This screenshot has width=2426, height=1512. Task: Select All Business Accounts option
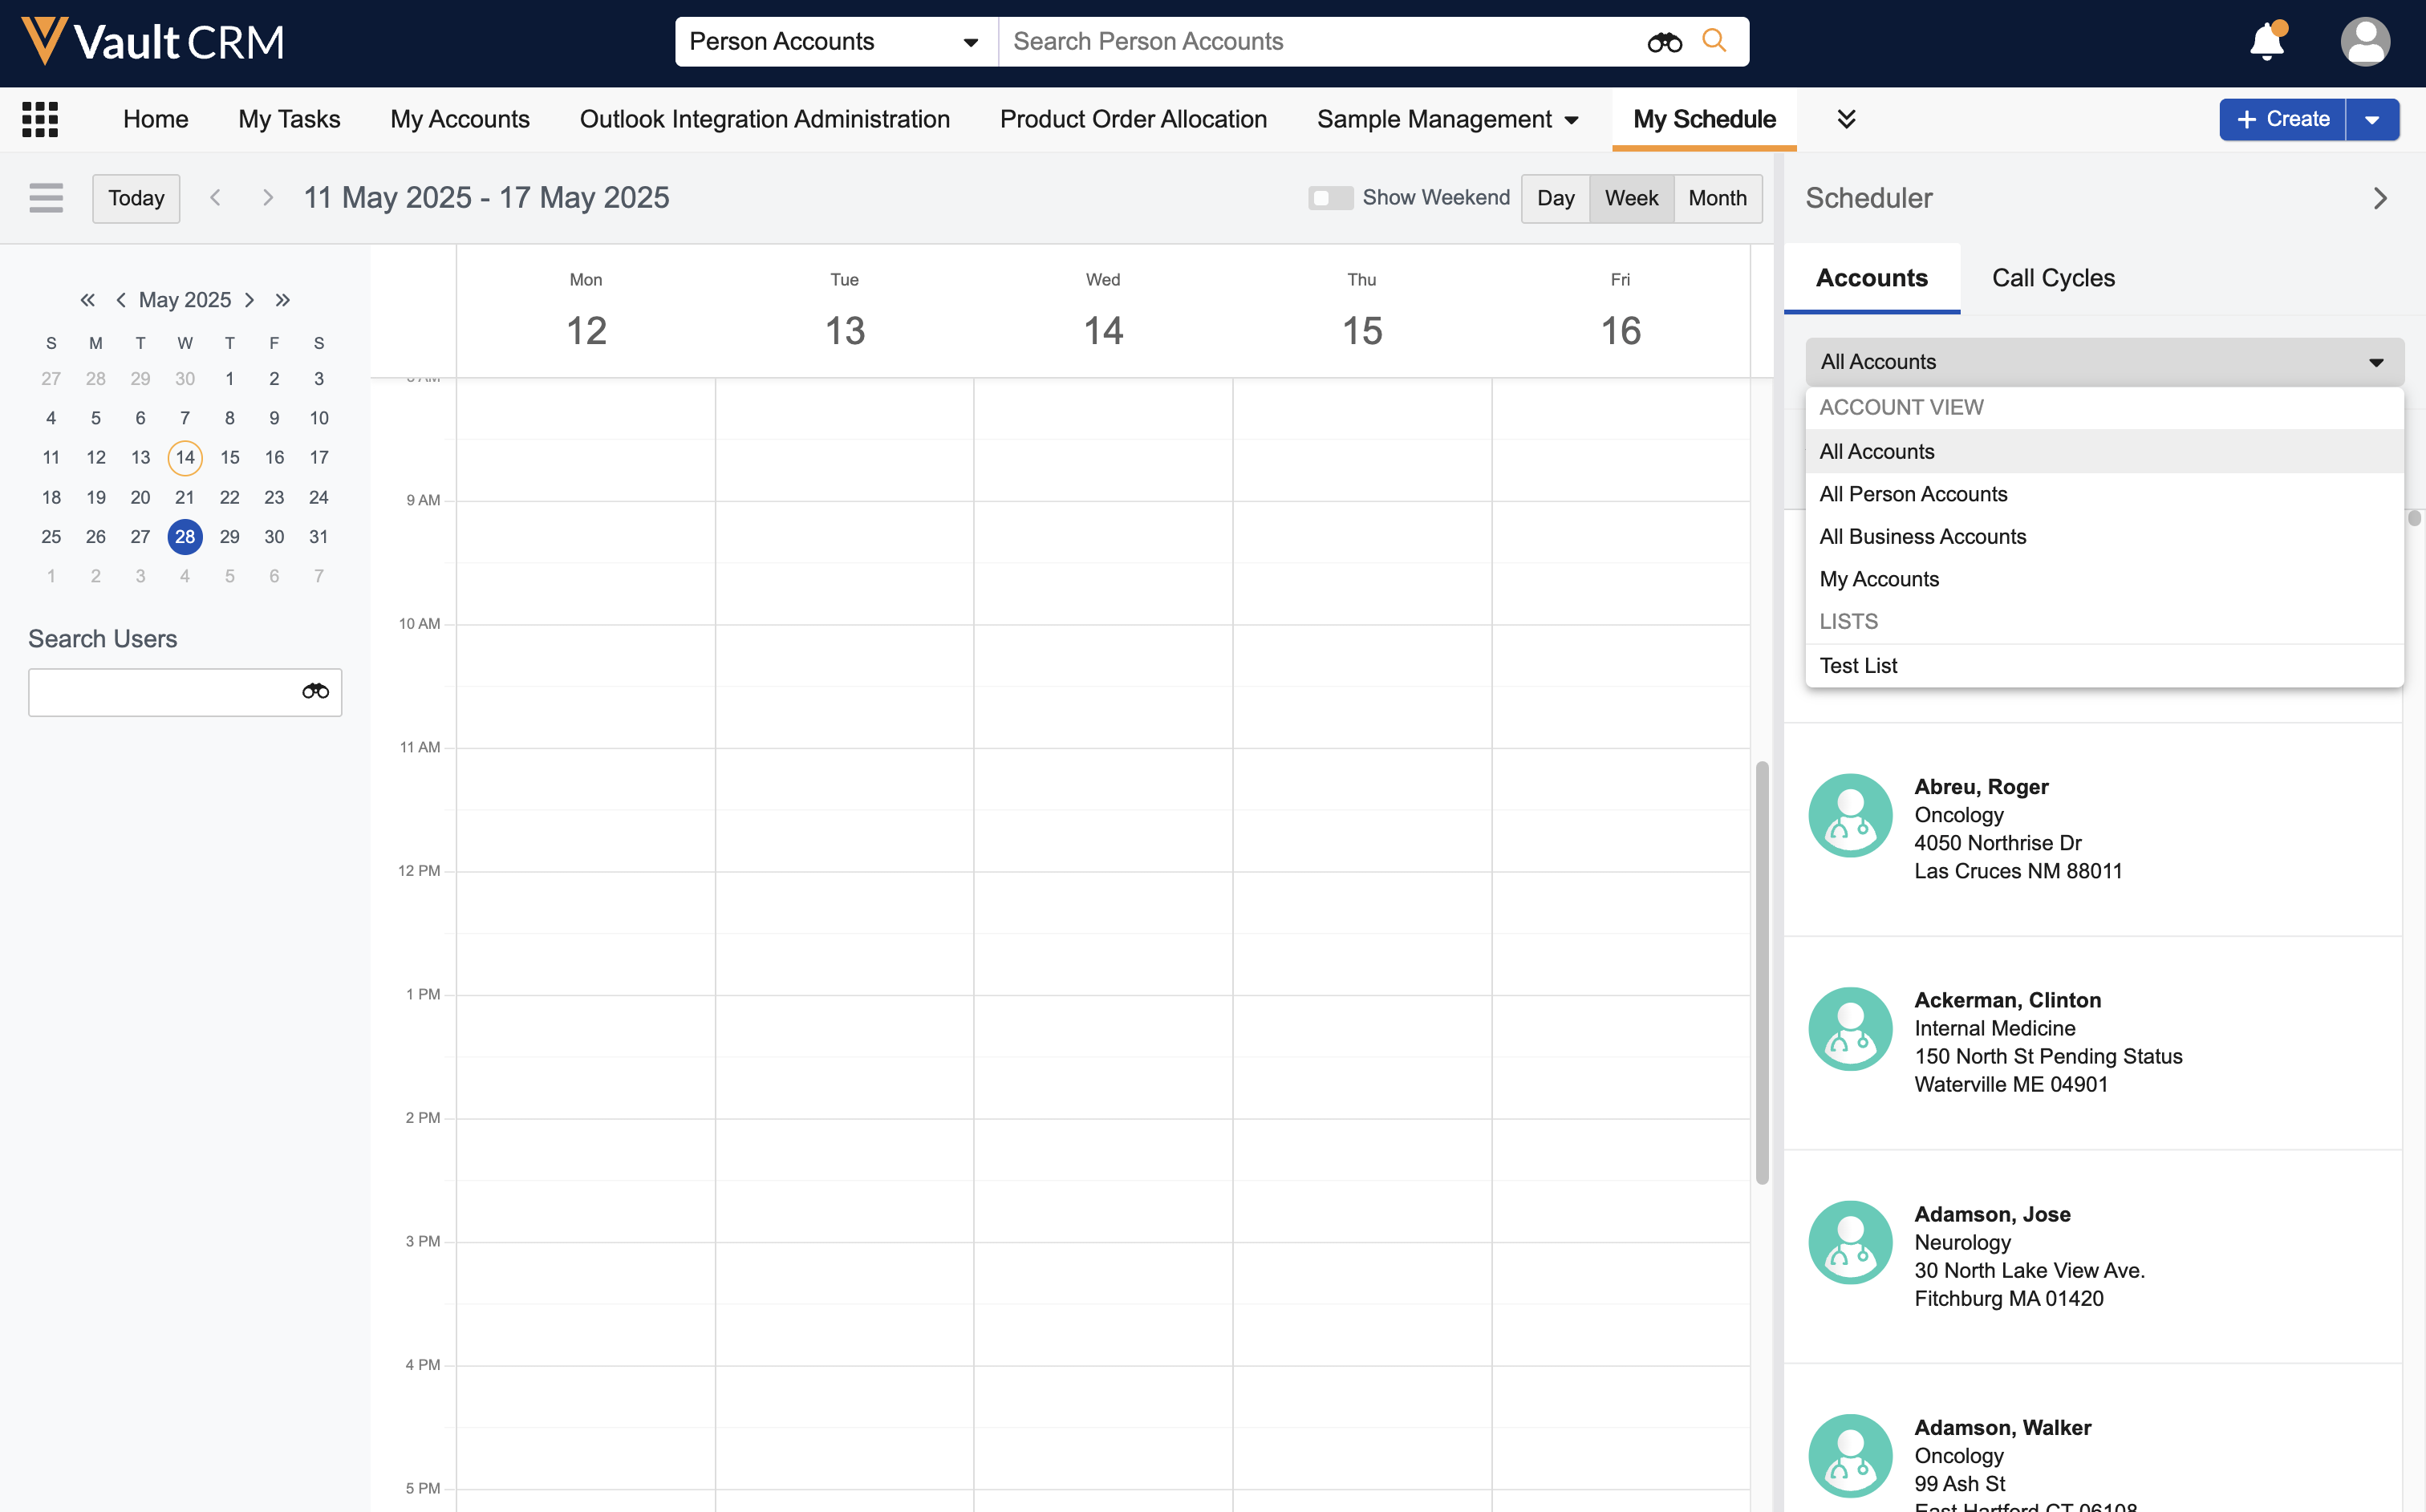(x=1922, y=537)
